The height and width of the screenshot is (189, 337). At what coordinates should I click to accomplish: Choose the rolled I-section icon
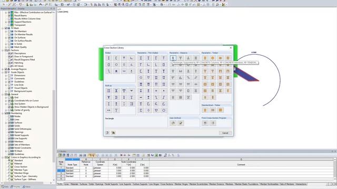coord(108,58)
